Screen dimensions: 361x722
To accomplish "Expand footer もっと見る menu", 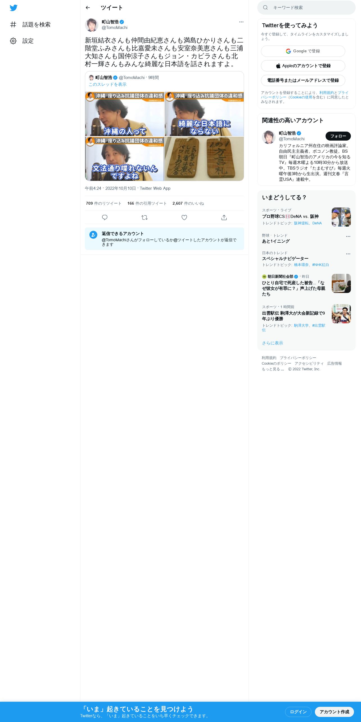I will tap(273, 369).
